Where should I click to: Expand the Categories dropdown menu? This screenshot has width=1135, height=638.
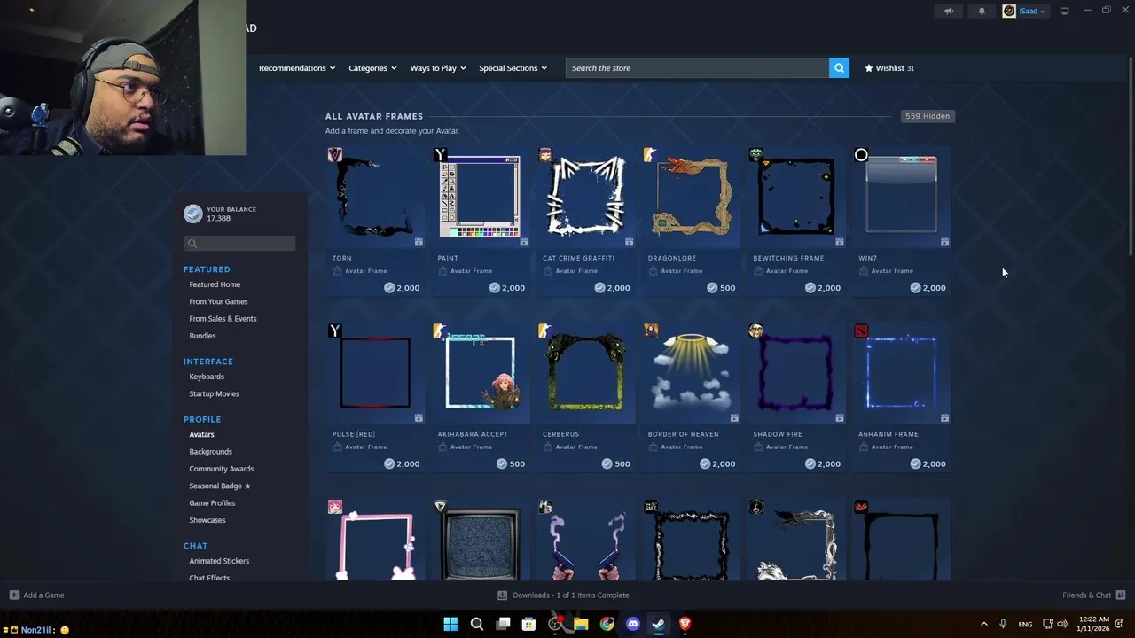(372, 68)
